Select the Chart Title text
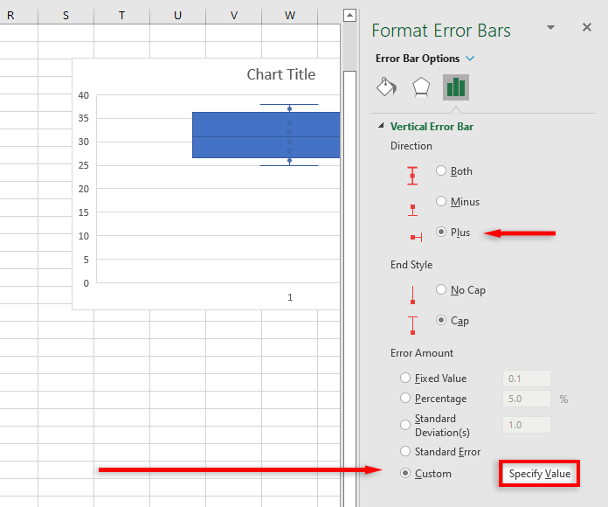Viewport: 608px width, 507px height. [281, 74]
